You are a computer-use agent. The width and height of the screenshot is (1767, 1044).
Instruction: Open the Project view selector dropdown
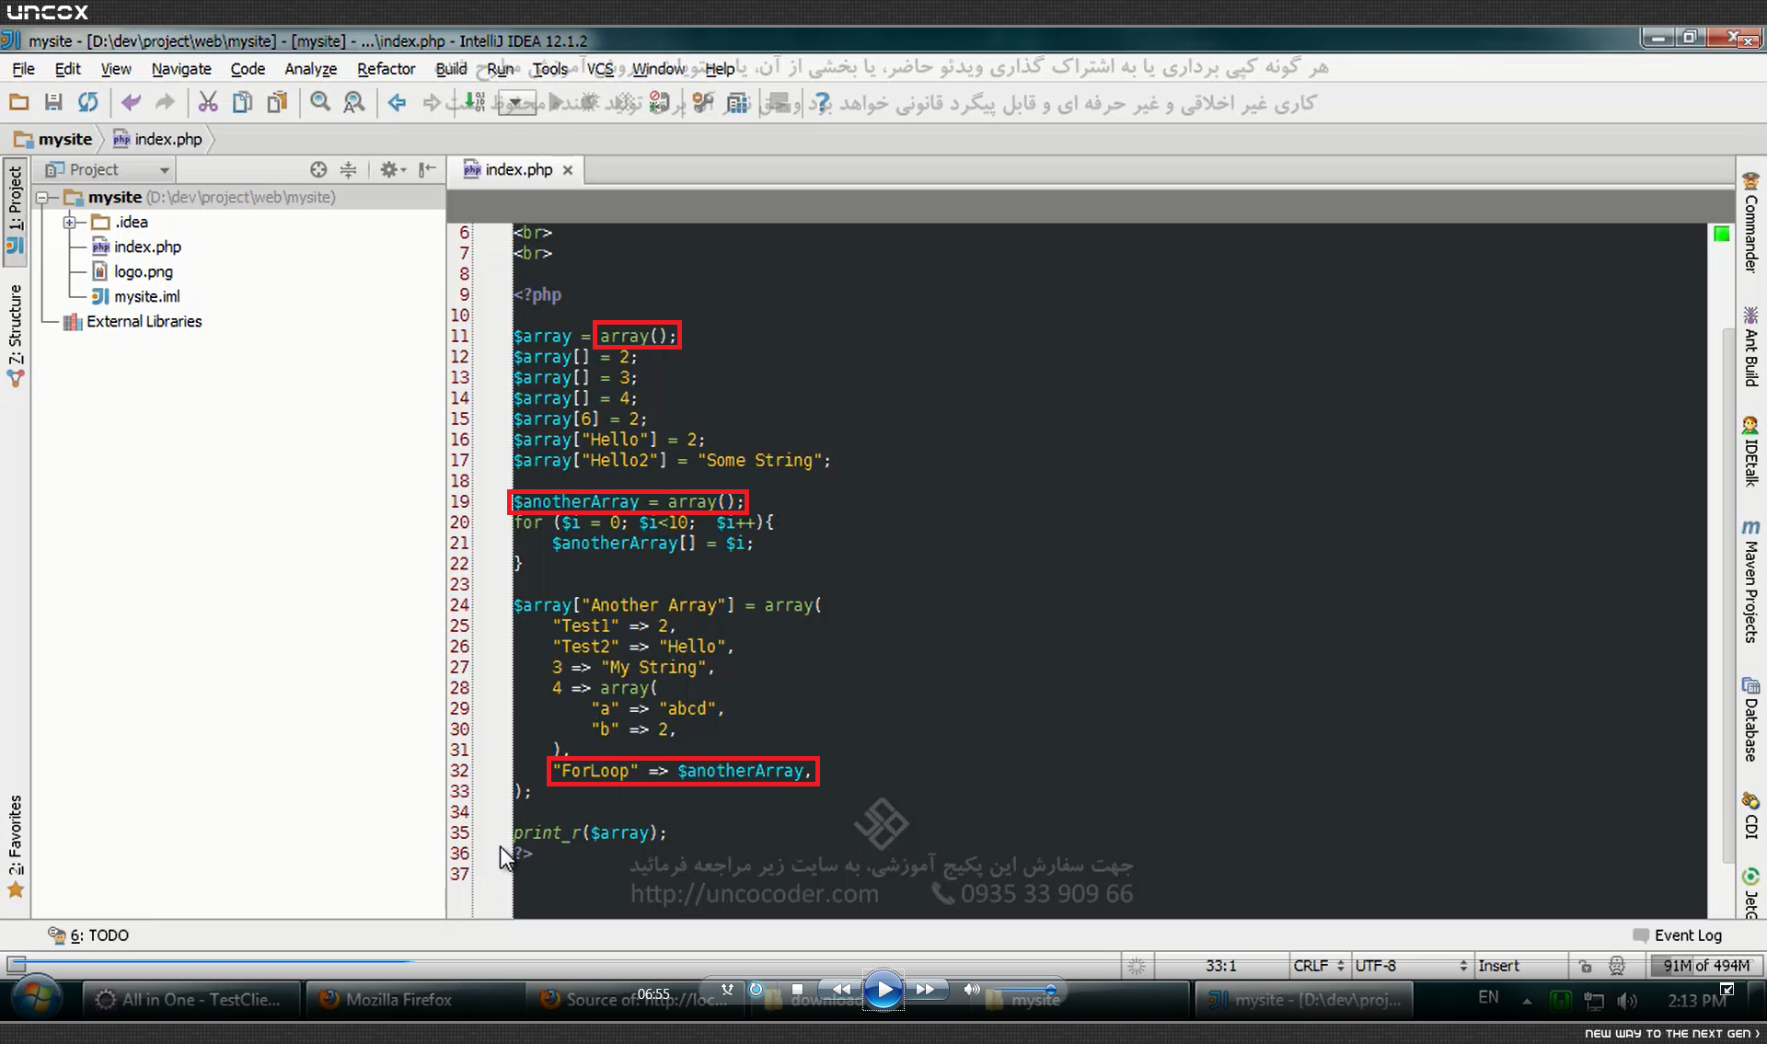pos(108,169)
